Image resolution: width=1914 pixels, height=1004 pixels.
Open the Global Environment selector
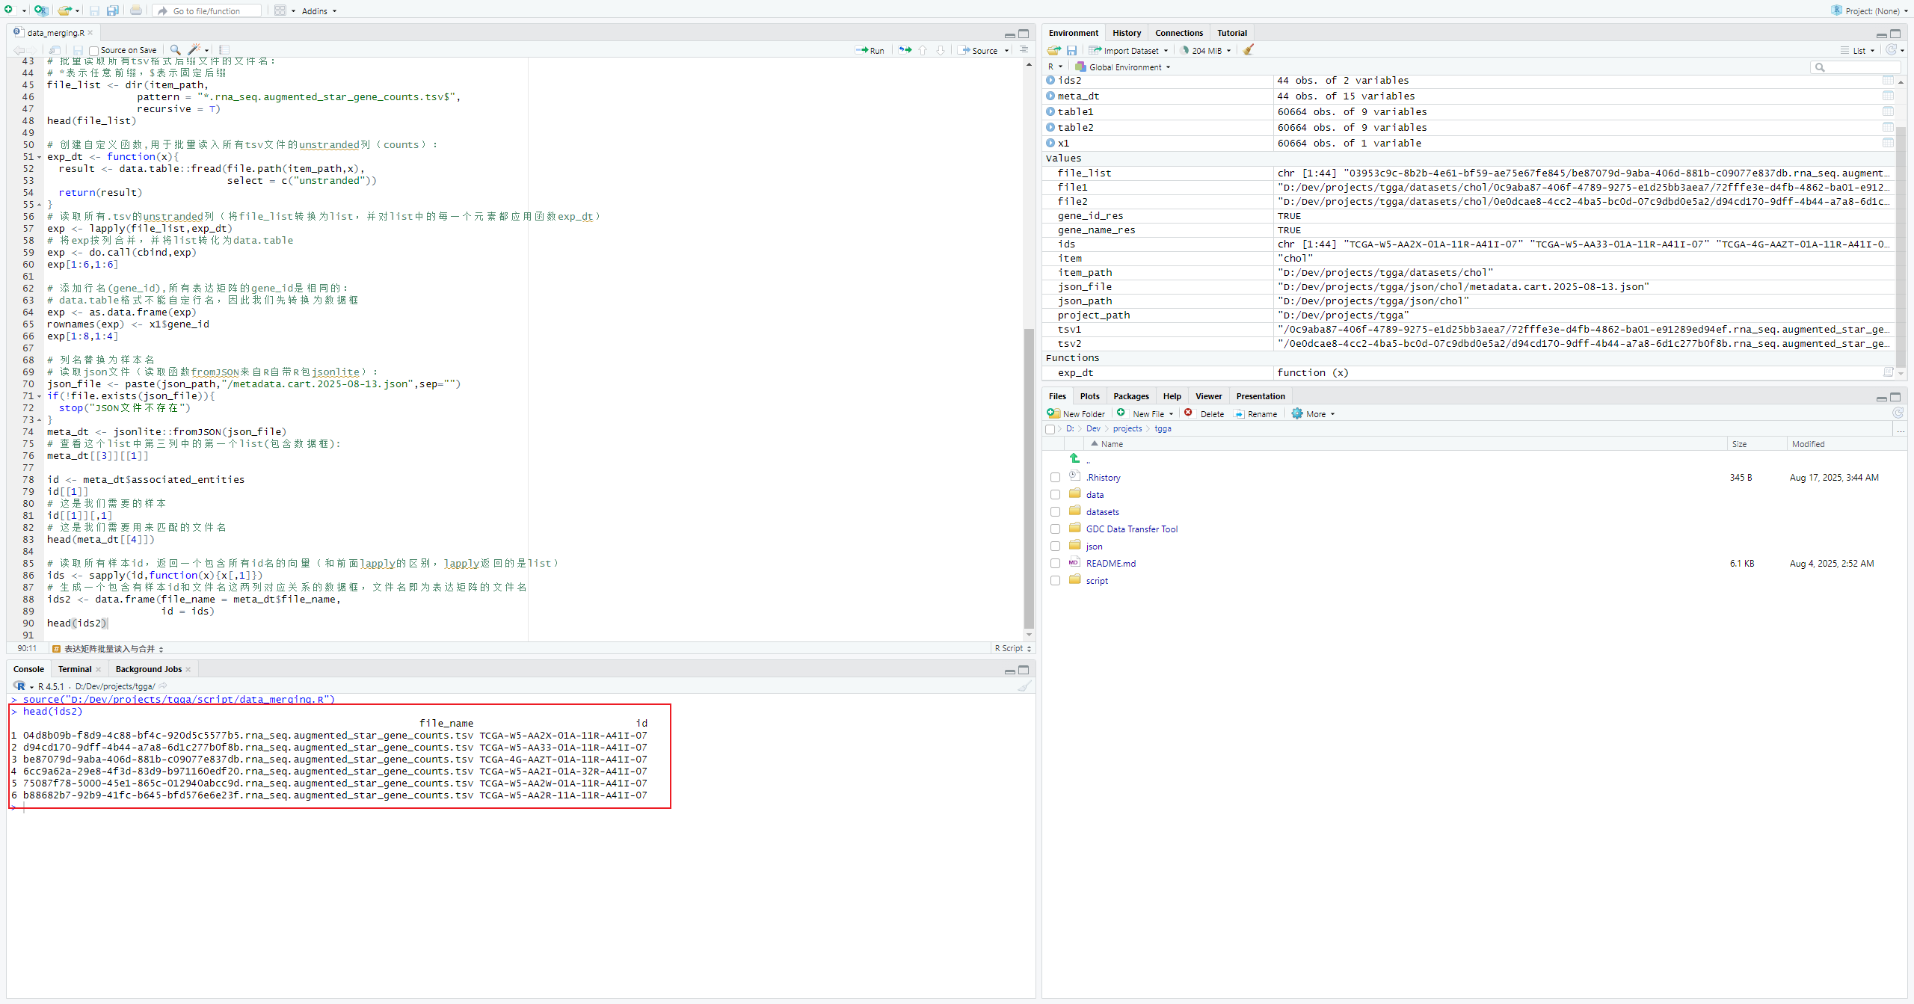point(1123,67)
